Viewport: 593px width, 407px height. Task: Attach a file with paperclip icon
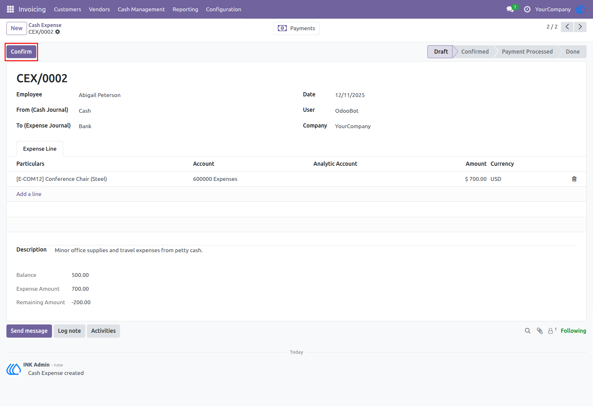click(540, 331)
